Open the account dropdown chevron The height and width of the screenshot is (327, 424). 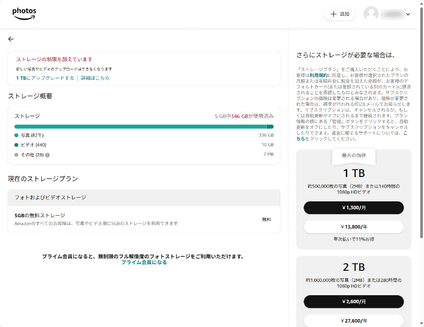click(407, 14)
